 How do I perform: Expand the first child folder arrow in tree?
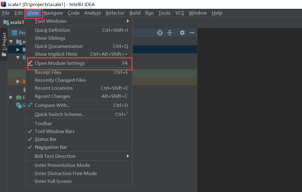pos(18,49)
